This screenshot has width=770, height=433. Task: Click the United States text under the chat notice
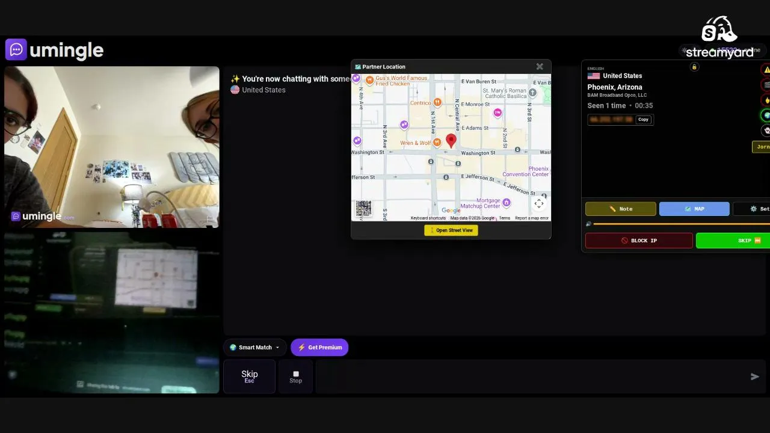263,90
